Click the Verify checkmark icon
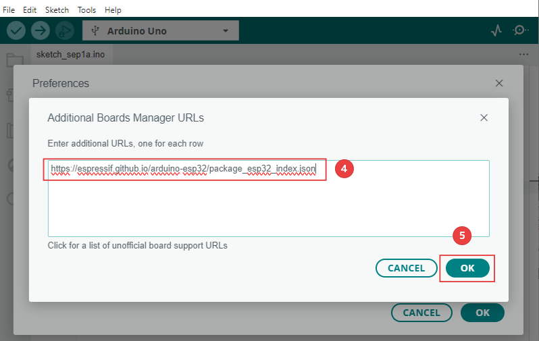 [x=16, y=30]
